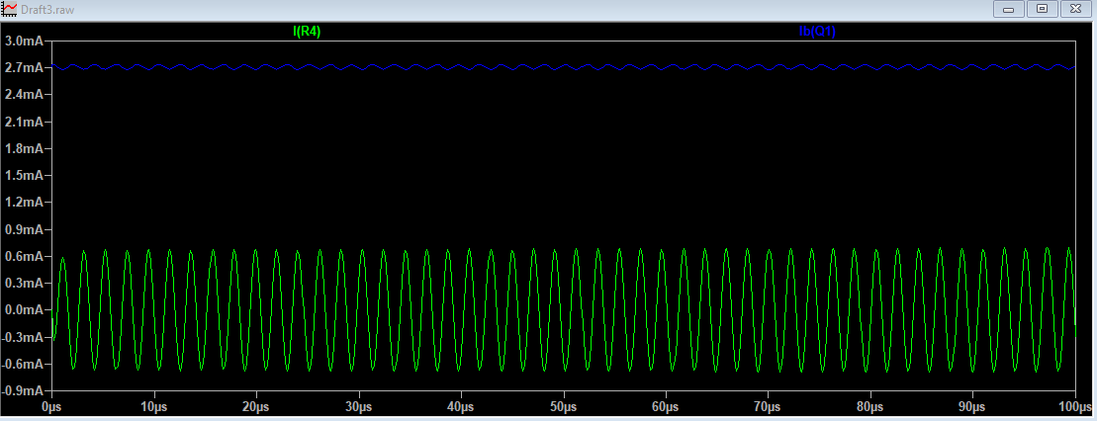Click the 1.5mA vertical axis label
The image size is (1097, 421).
click(x=23, y=176)
